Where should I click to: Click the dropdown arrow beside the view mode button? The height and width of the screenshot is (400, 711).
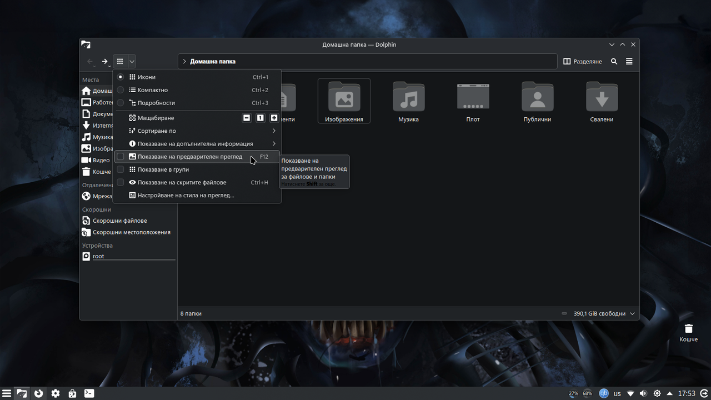[132, 62]
